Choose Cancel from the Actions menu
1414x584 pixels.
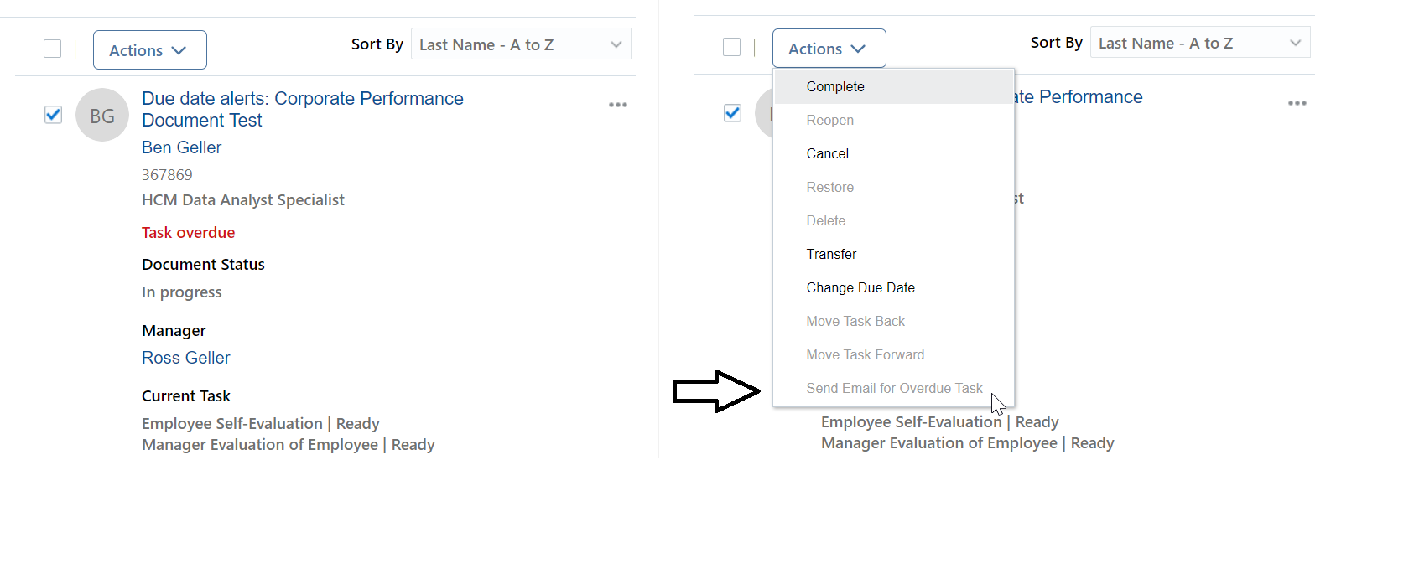pos(894,153)
